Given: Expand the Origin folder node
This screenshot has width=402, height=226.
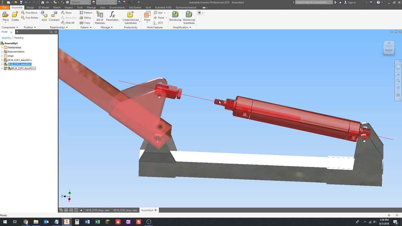Looking at the screenshot, I should [2, 56].
